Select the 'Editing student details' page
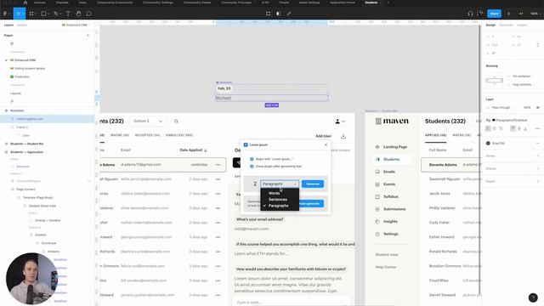 tap(30, 68)
